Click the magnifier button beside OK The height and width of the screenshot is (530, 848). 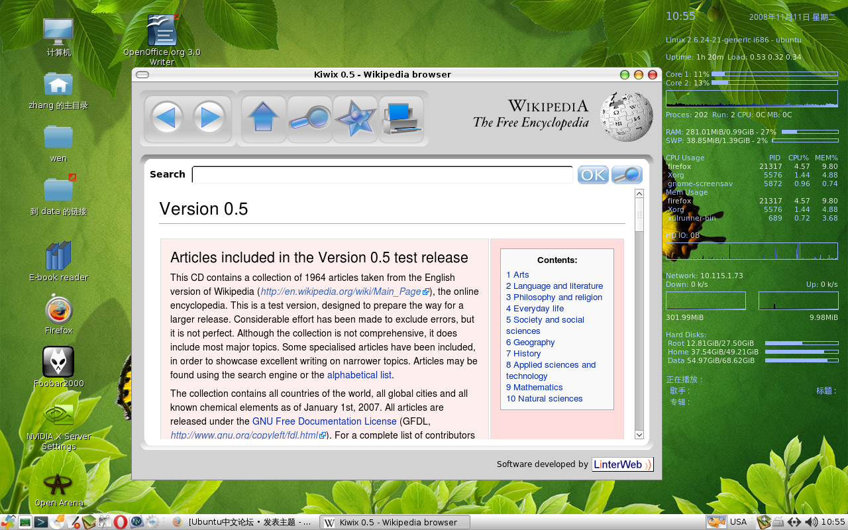pos(627,175)
